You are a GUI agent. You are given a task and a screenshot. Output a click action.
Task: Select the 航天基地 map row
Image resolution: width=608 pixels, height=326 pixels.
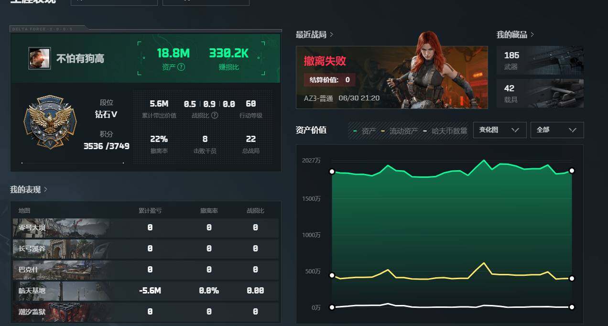145,291
